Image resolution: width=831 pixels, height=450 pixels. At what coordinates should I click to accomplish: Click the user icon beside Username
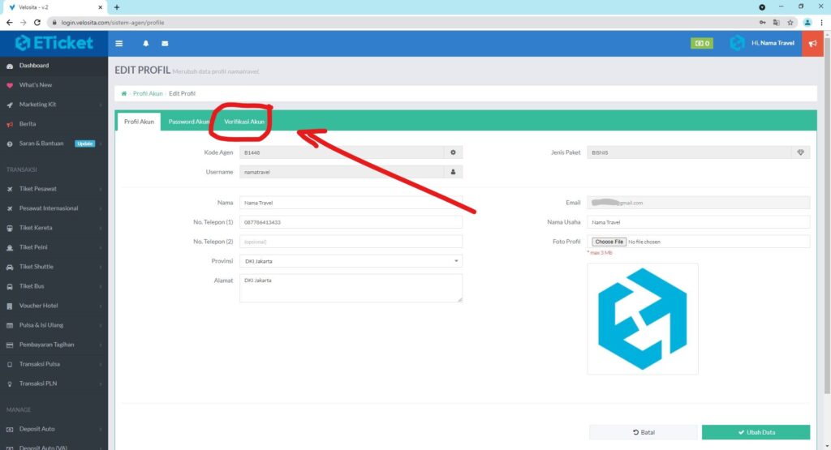[x=453, y=172]
